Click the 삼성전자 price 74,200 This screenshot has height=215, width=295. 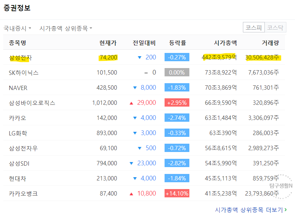109,57
